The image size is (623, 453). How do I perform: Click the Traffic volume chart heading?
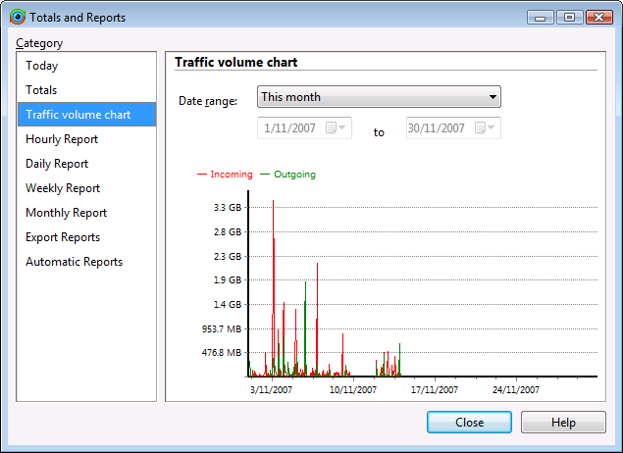[x=236, y=63]
